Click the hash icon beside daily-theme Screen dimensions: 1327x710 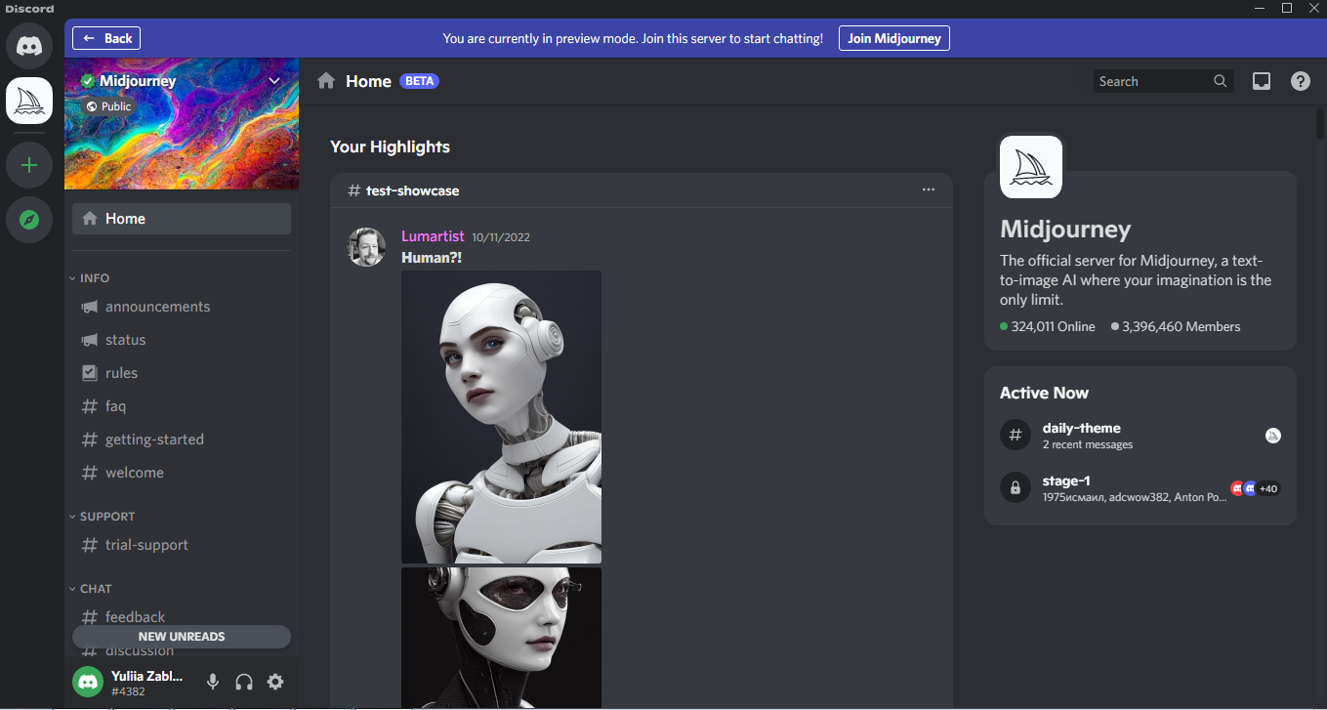[x=1016, y=436]
